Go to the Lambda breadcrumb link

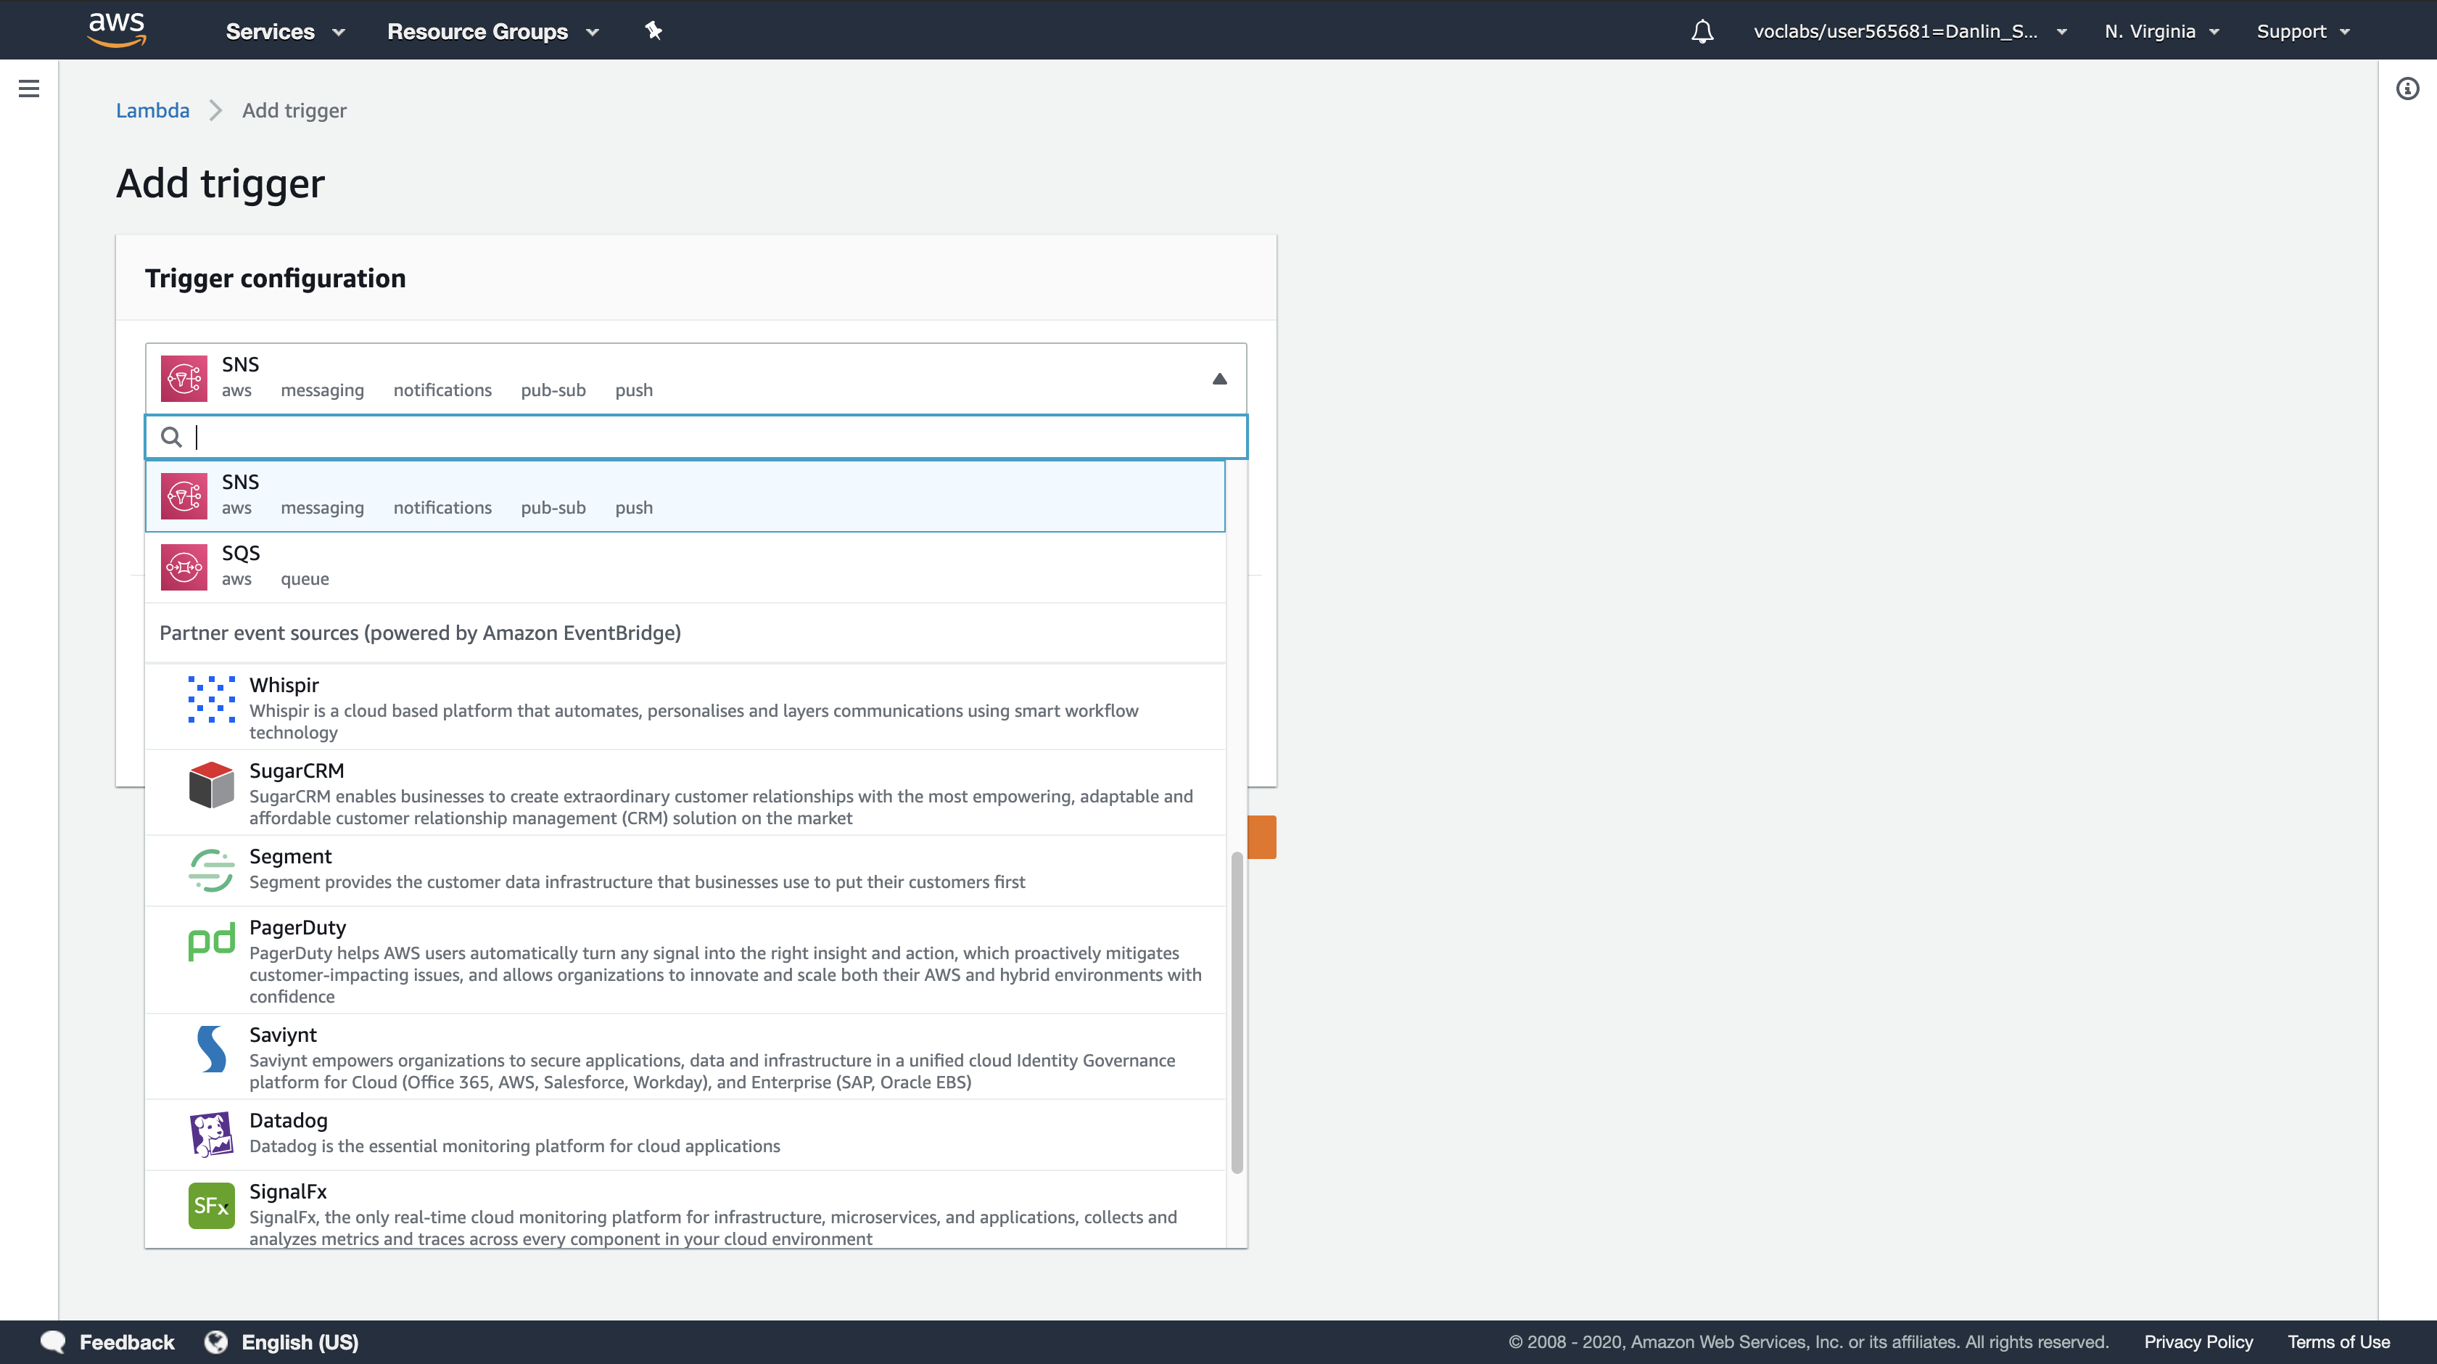(x=152, y=110)
